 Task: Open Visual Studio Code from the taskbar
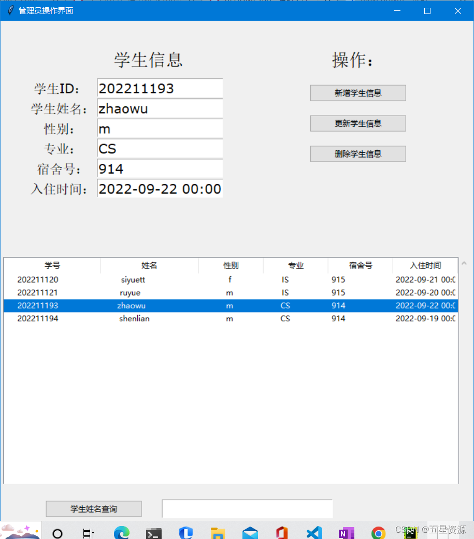pyautogui.click(x=314, y=533)
